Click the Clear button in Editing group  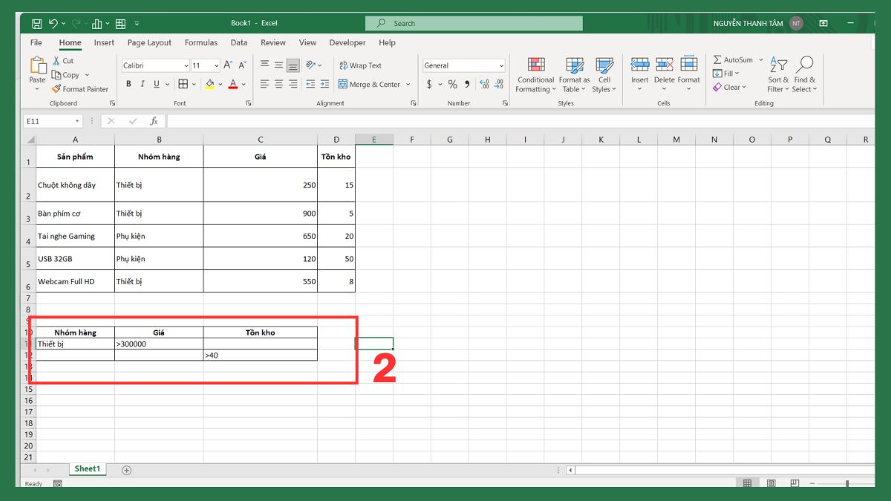pos(731,87)
